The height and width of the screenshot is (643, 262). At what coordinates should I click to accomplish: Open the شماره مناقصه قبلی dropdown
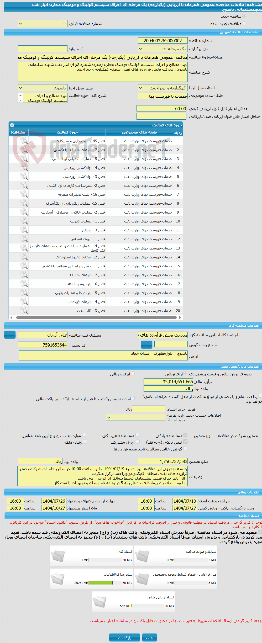43,24
